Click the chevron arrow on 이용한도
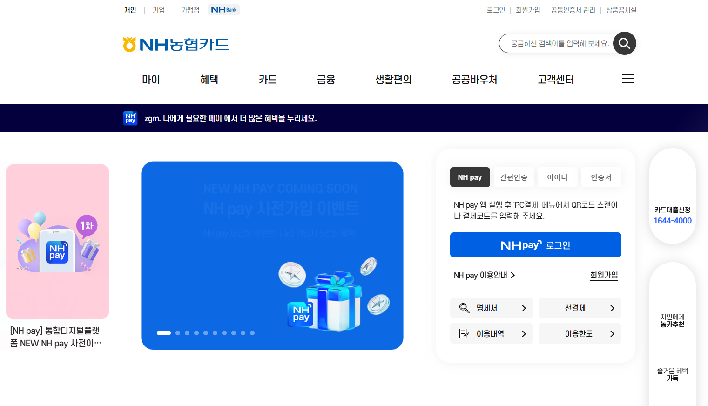This screenshot has height=406, width=708. pos(613,334)
